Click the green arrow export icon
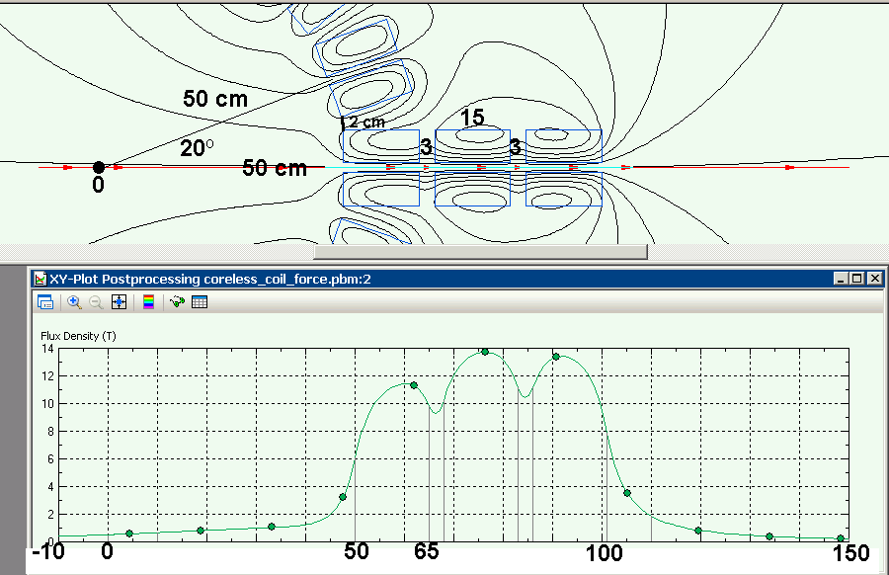Screen dimensions: 889x575 [x=178, y=302]
